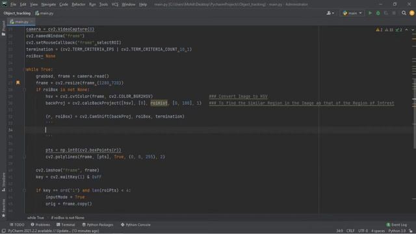The height and width of the screenshot is (234, 416).
Task: Click the bookmark icon in line 27 gutter
Action: click(x=18, y=83)
